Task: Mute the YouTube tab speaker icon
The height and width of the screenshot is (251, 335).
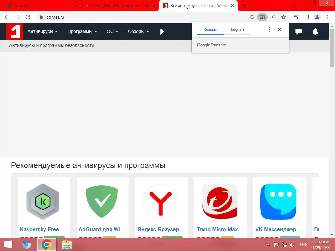Action: click(147, 6)
